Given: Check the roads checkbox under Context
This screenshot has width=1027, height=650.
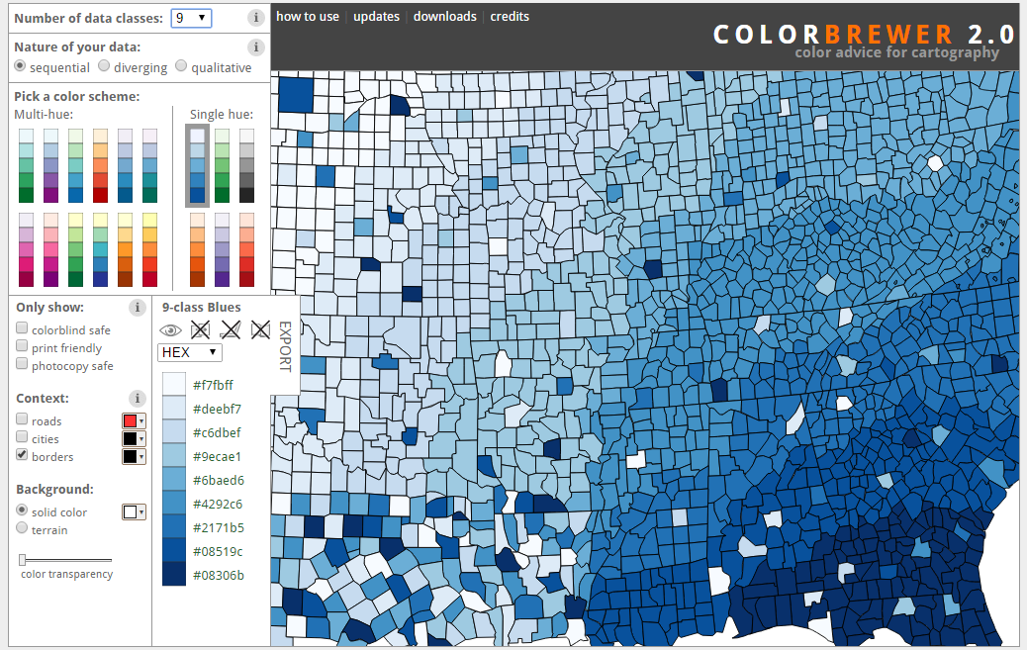Looking at the screenshot, I should [22, 418].
